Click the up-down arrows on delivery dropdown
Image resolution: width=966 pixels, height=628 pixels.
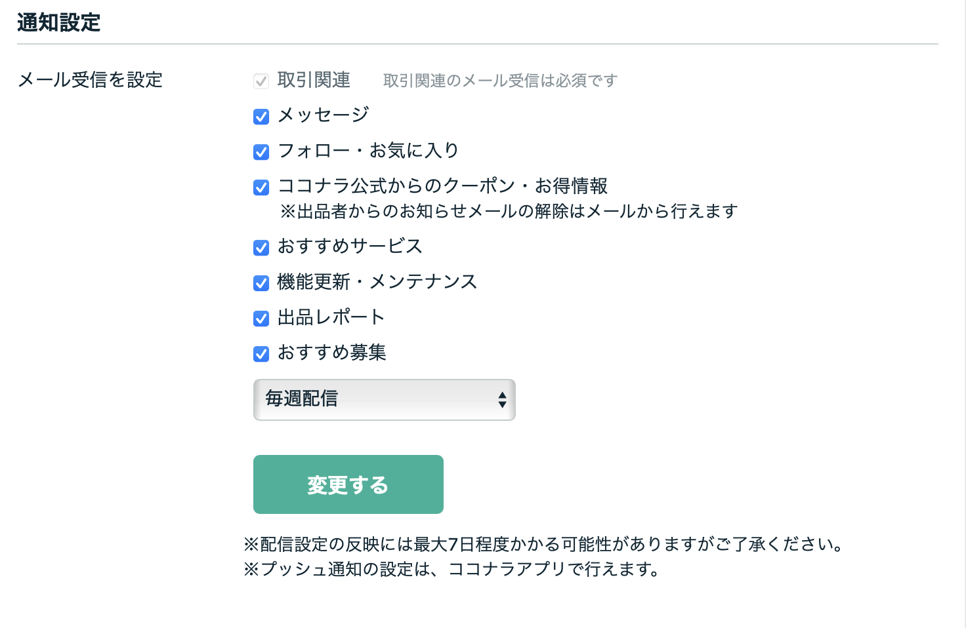tap(502, 399)
